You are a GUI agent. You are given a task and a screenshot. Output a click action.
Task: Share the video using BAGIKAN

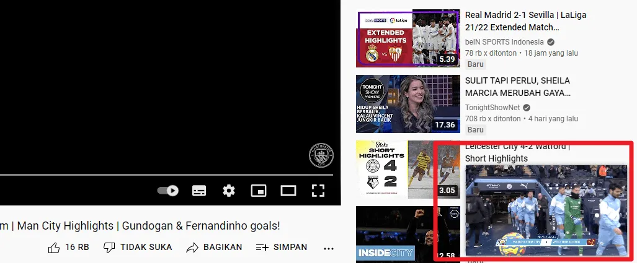214,247
